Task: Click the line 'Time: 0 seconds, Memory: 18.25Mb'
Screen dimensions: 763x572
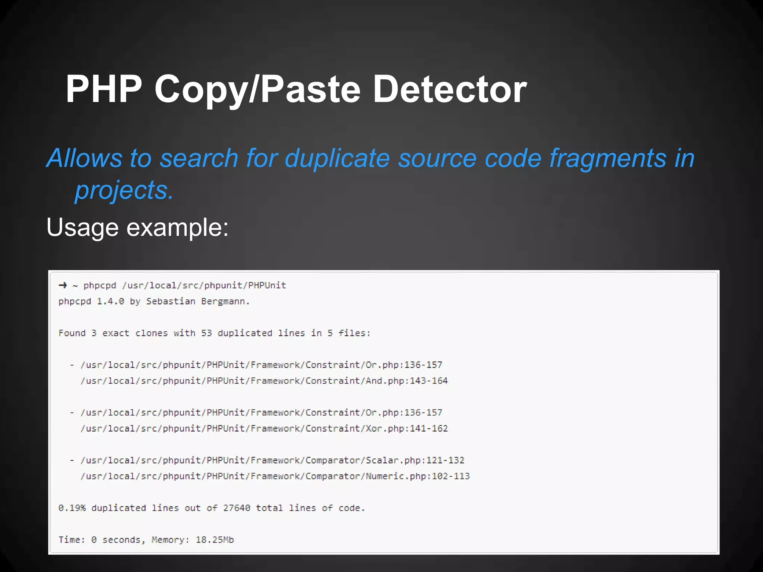Action: [146, 540]
